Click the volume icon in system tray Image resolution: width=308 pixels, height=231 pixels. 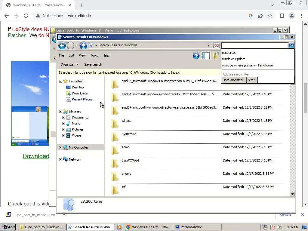tap(279, 227)
